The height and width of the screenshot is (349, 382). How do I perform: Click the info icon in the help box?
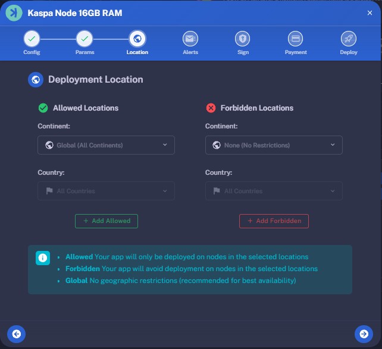(x=43, y=258)
